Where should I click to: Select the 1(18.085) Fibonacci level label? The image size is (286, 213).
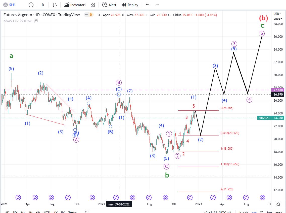pyautogui.click(x=227, y=149)
